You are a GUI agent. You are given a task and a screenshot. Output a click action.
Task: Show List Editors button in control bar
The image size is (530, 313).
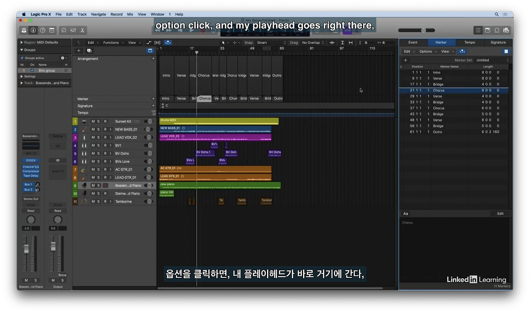click(x=478, y=30)
